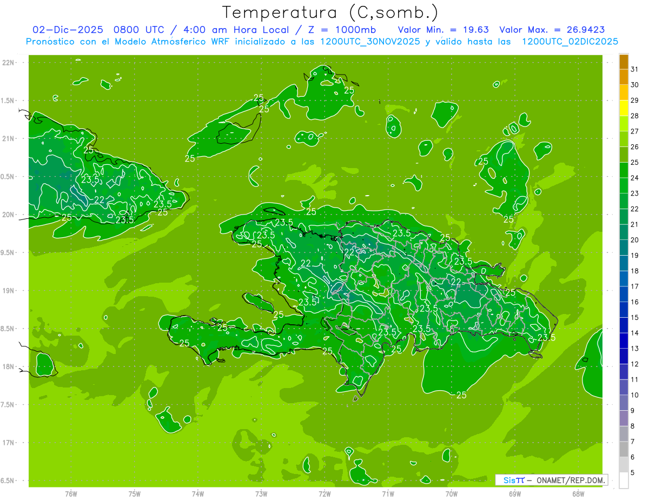Click the color scale label 31
The height and width of the screenshot is (501, 649).
[x=635, y=69]
